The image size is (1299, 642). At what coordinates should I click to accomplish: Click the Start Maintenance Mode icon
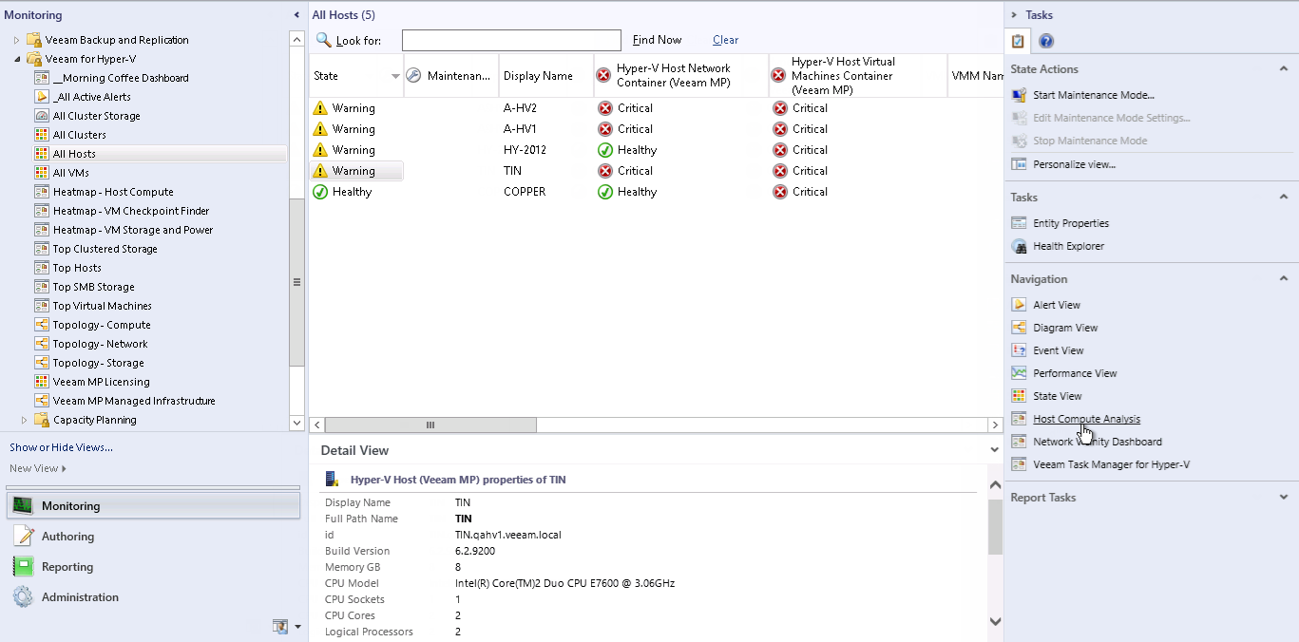1019,95
